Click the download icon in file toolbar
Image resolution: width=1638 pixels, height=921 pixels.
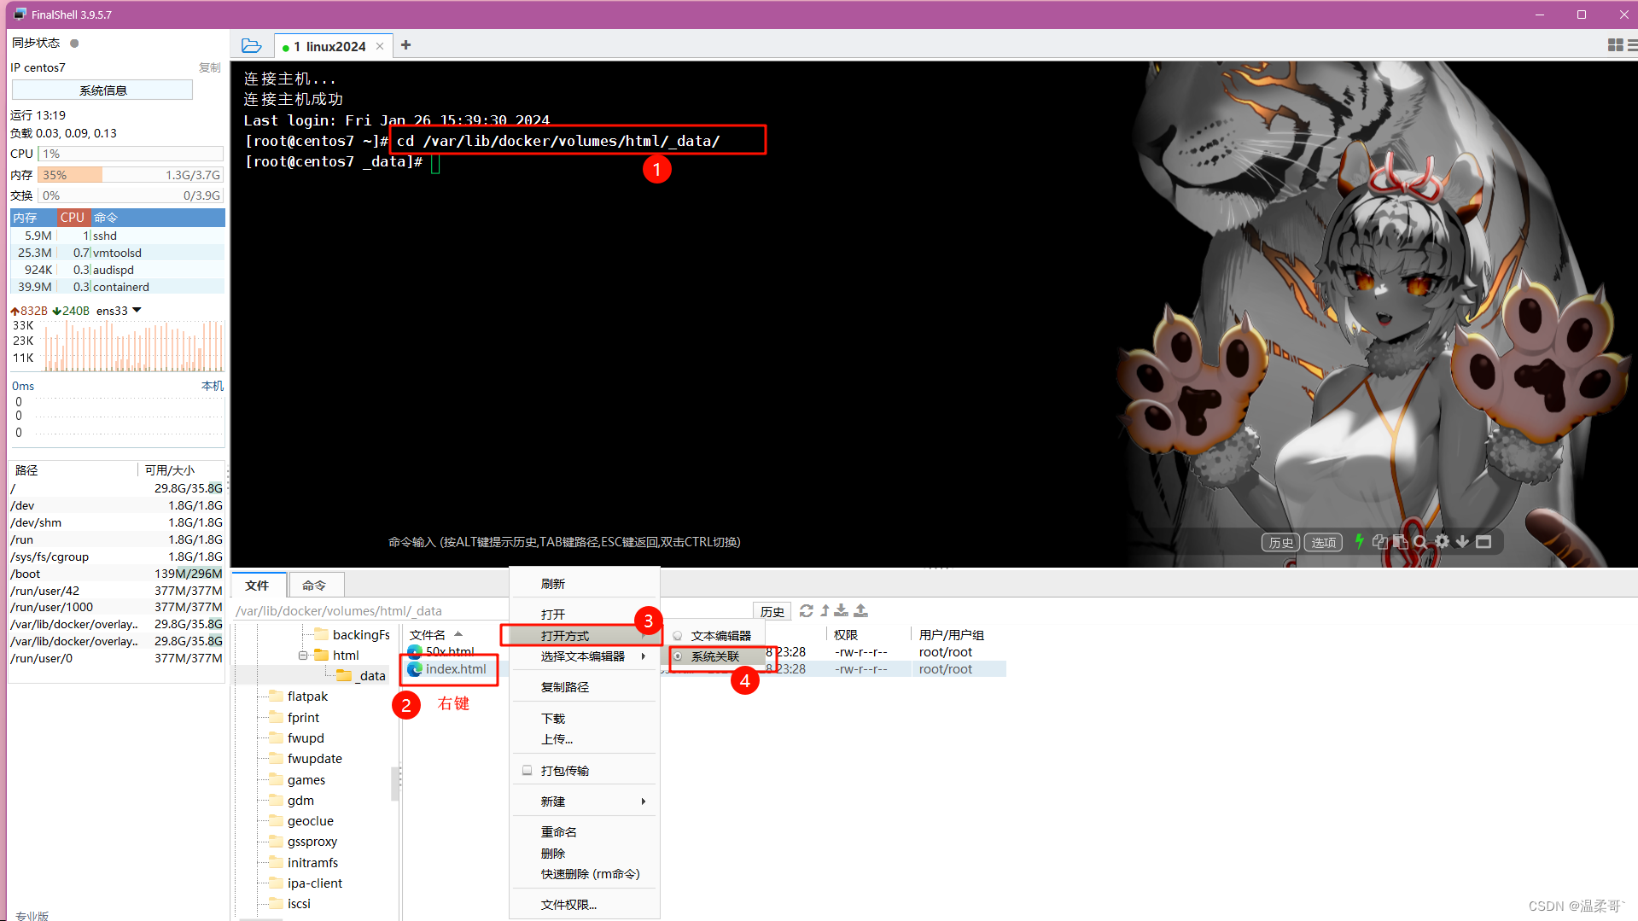(842, 610)
